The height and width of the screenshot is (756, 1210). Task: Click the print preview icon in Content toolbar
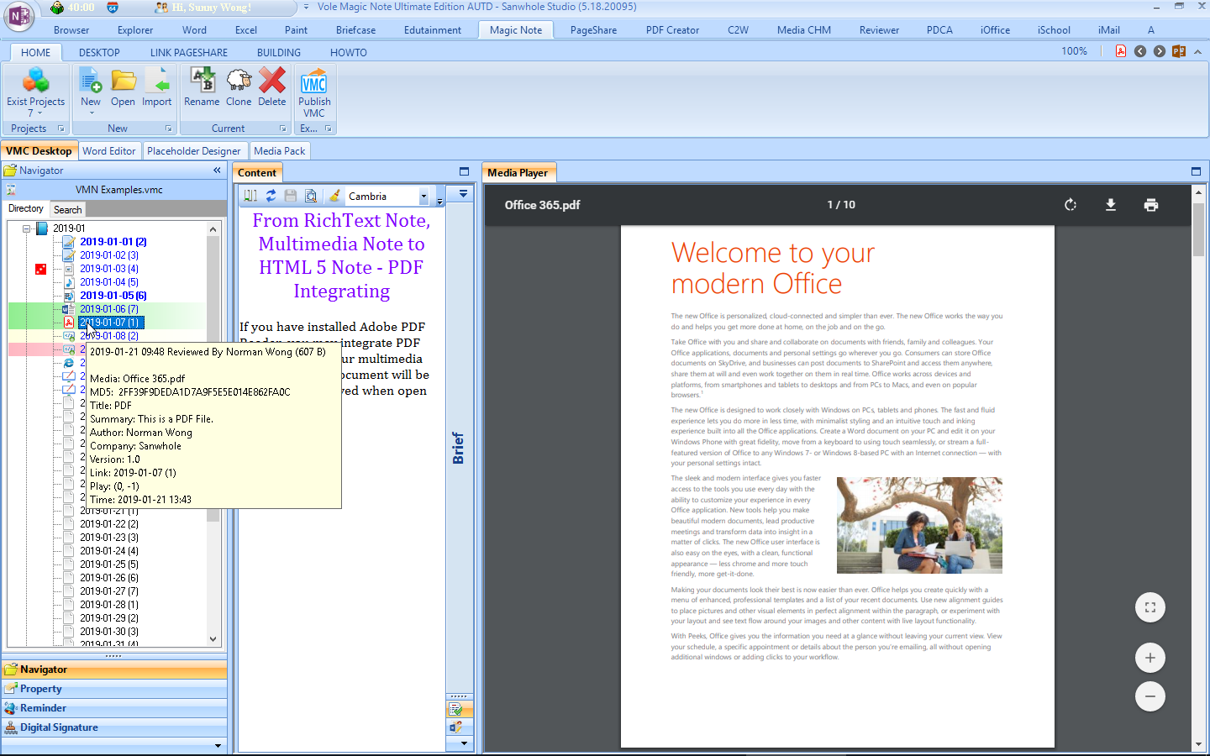[x=311, y=196]
